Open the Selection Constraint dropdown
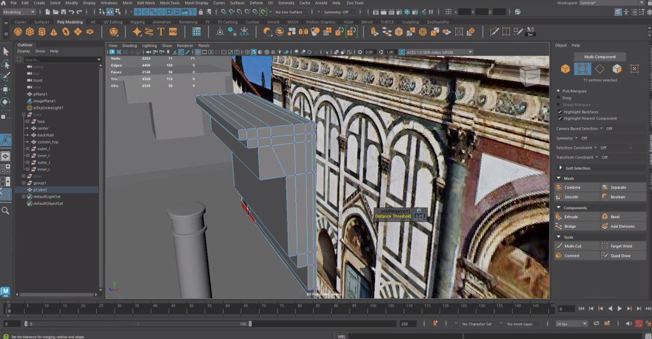The image size is (652, 339). pos(595,148)
